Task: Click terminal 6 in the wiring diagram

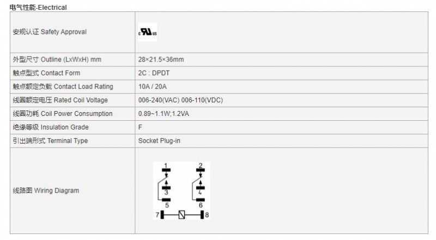Action: click(x=201, y=203)
